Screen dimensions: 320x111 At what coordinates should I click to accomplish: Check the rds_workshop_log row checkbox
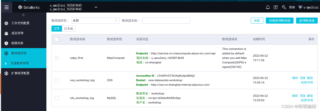57,98
